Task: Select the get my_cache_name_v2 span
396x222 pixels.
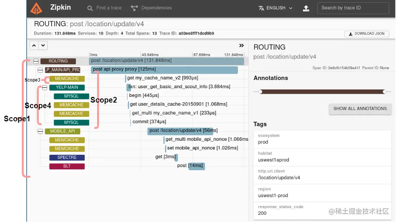Action: (x=161, y=78)
